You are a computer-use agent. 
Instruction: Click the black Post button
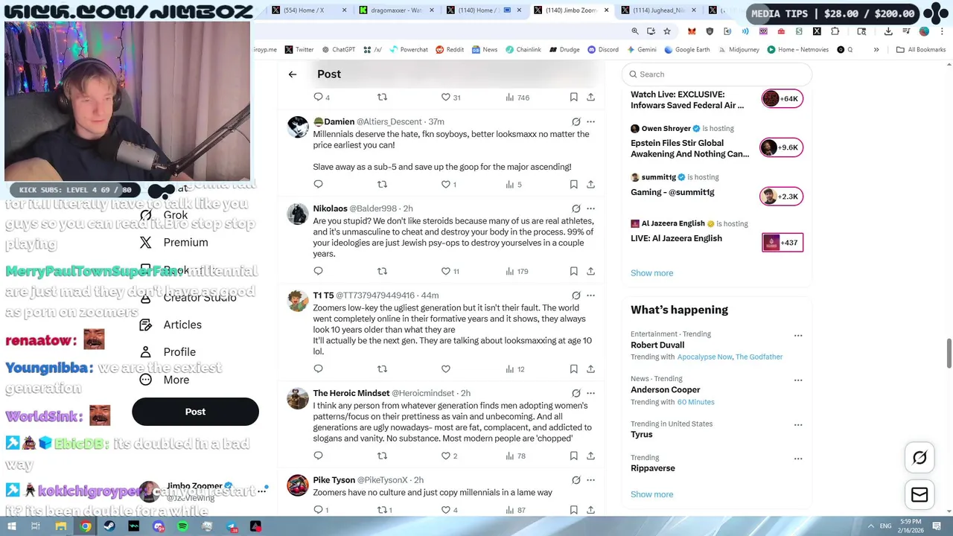point(195,412)
